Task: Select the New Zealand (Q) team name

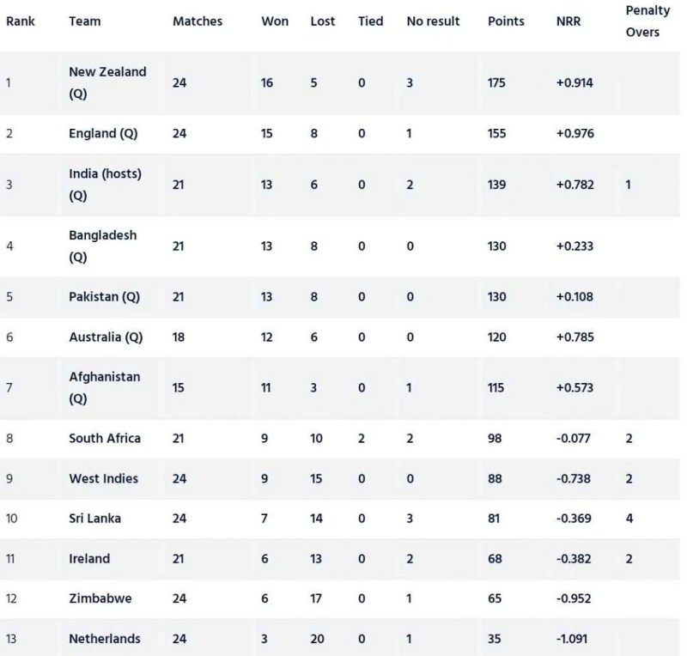Action: tap(107, 83)
